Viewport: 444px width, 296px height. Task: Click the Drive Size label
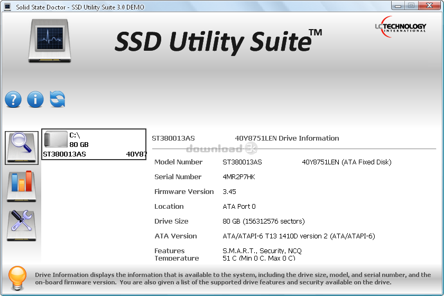coord(171,221)
